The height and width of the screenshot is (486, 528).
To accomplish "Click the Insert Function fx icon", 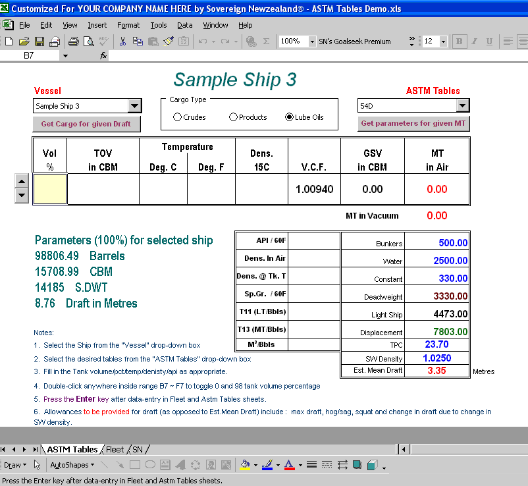I will 103,55.
